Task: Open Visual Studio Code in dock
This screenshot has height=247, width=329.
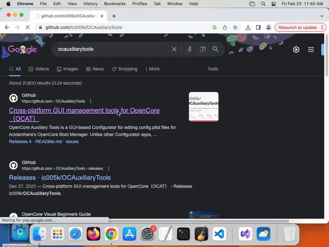Action: point(219,234)
